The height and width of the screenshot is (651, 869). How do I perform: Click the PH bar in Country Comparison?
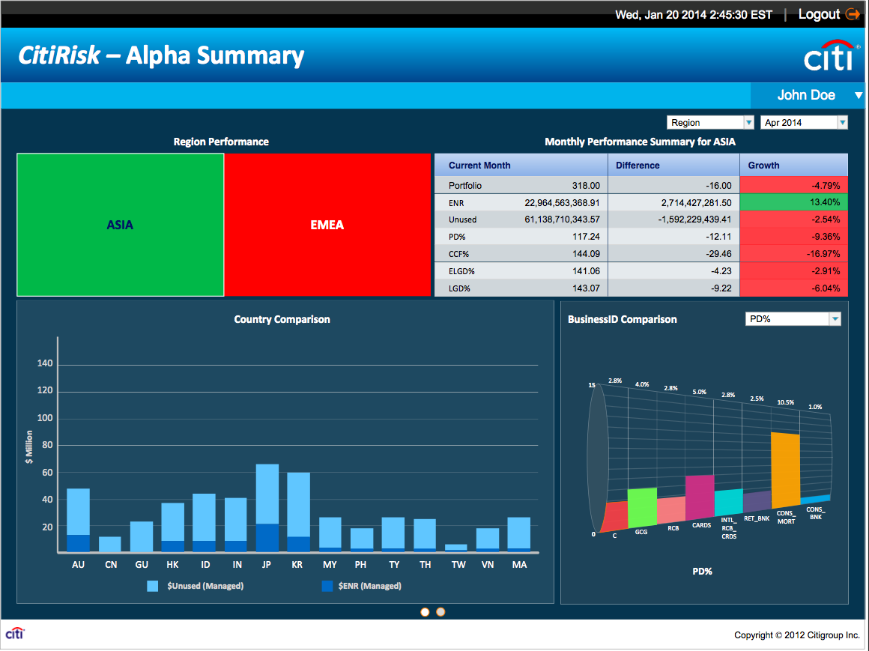362,540
